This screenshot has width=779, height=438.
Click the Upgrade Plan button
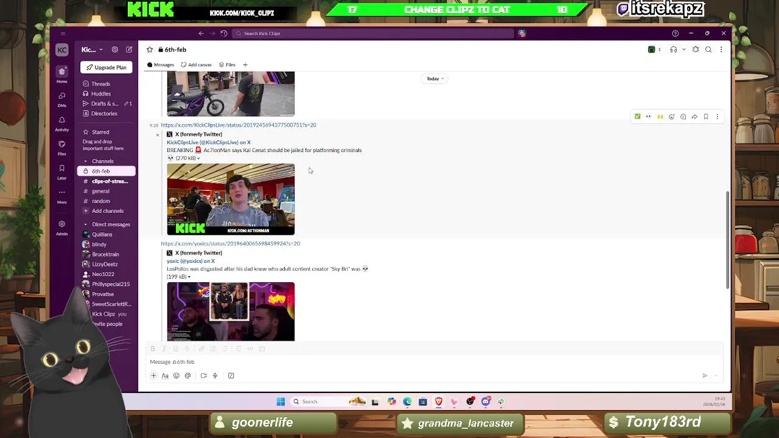(107, 68)
